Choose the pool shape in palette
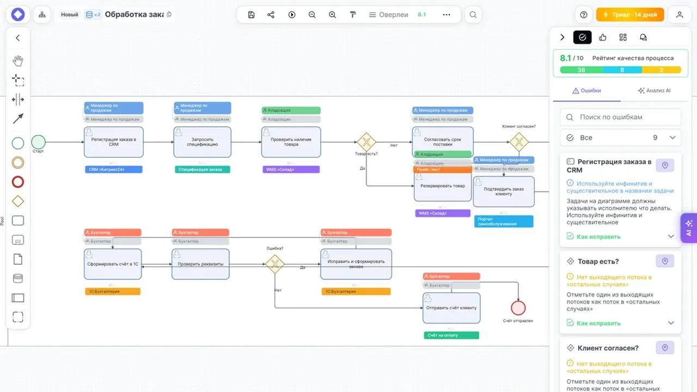Screen dimensions: 697x392 point(18,298)
